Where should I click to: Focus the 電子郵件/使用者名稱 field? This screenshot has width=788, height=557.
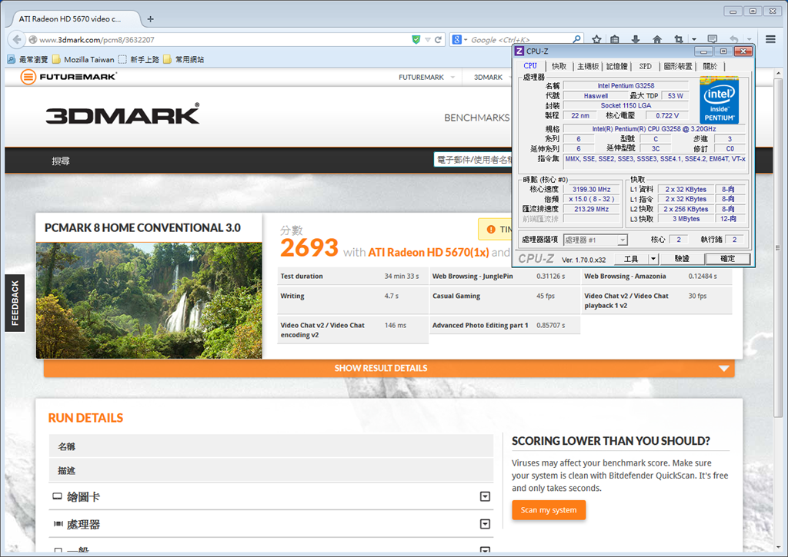coord(472,160)
